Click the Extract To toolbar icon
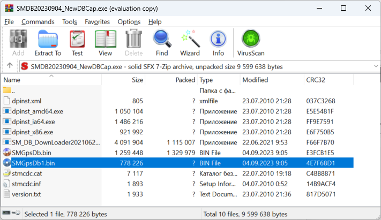This screenshot has height=220, width=381. pyautogui.click(x=48, y=43)
